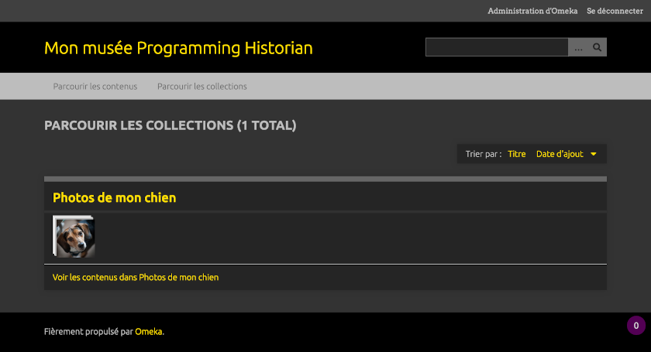Open the Photos de mon chien collection title

[x=115, y=198]
